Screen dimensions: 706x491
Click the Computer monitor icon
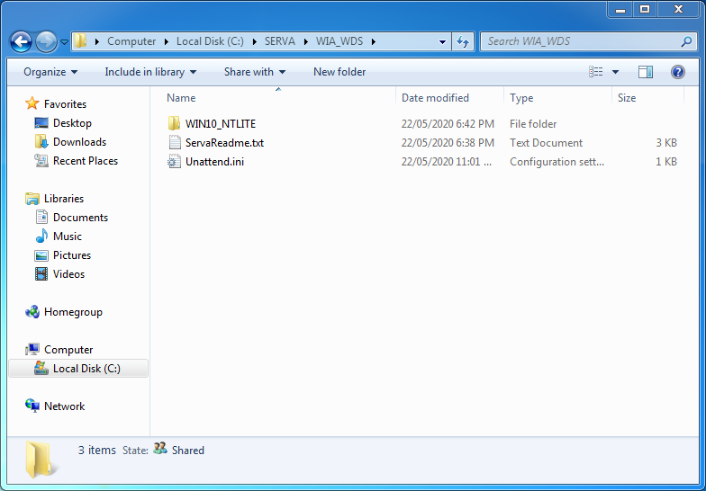tap(32, 349)
